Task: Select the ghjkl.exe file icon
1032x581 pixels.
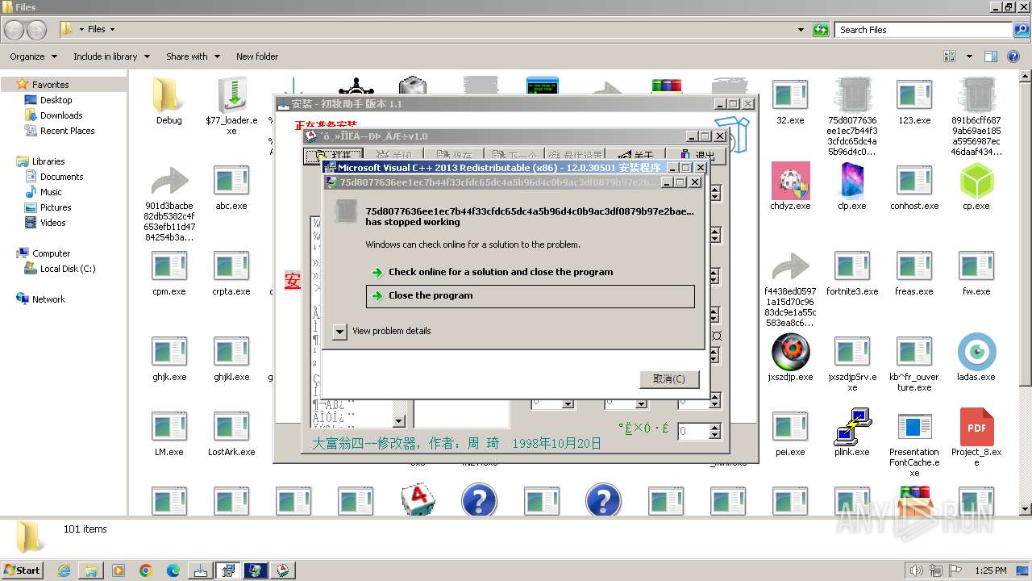Action: click(231, 352)
